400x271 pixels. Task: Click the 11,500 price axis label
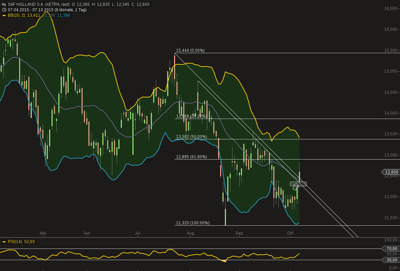point(391,218)
